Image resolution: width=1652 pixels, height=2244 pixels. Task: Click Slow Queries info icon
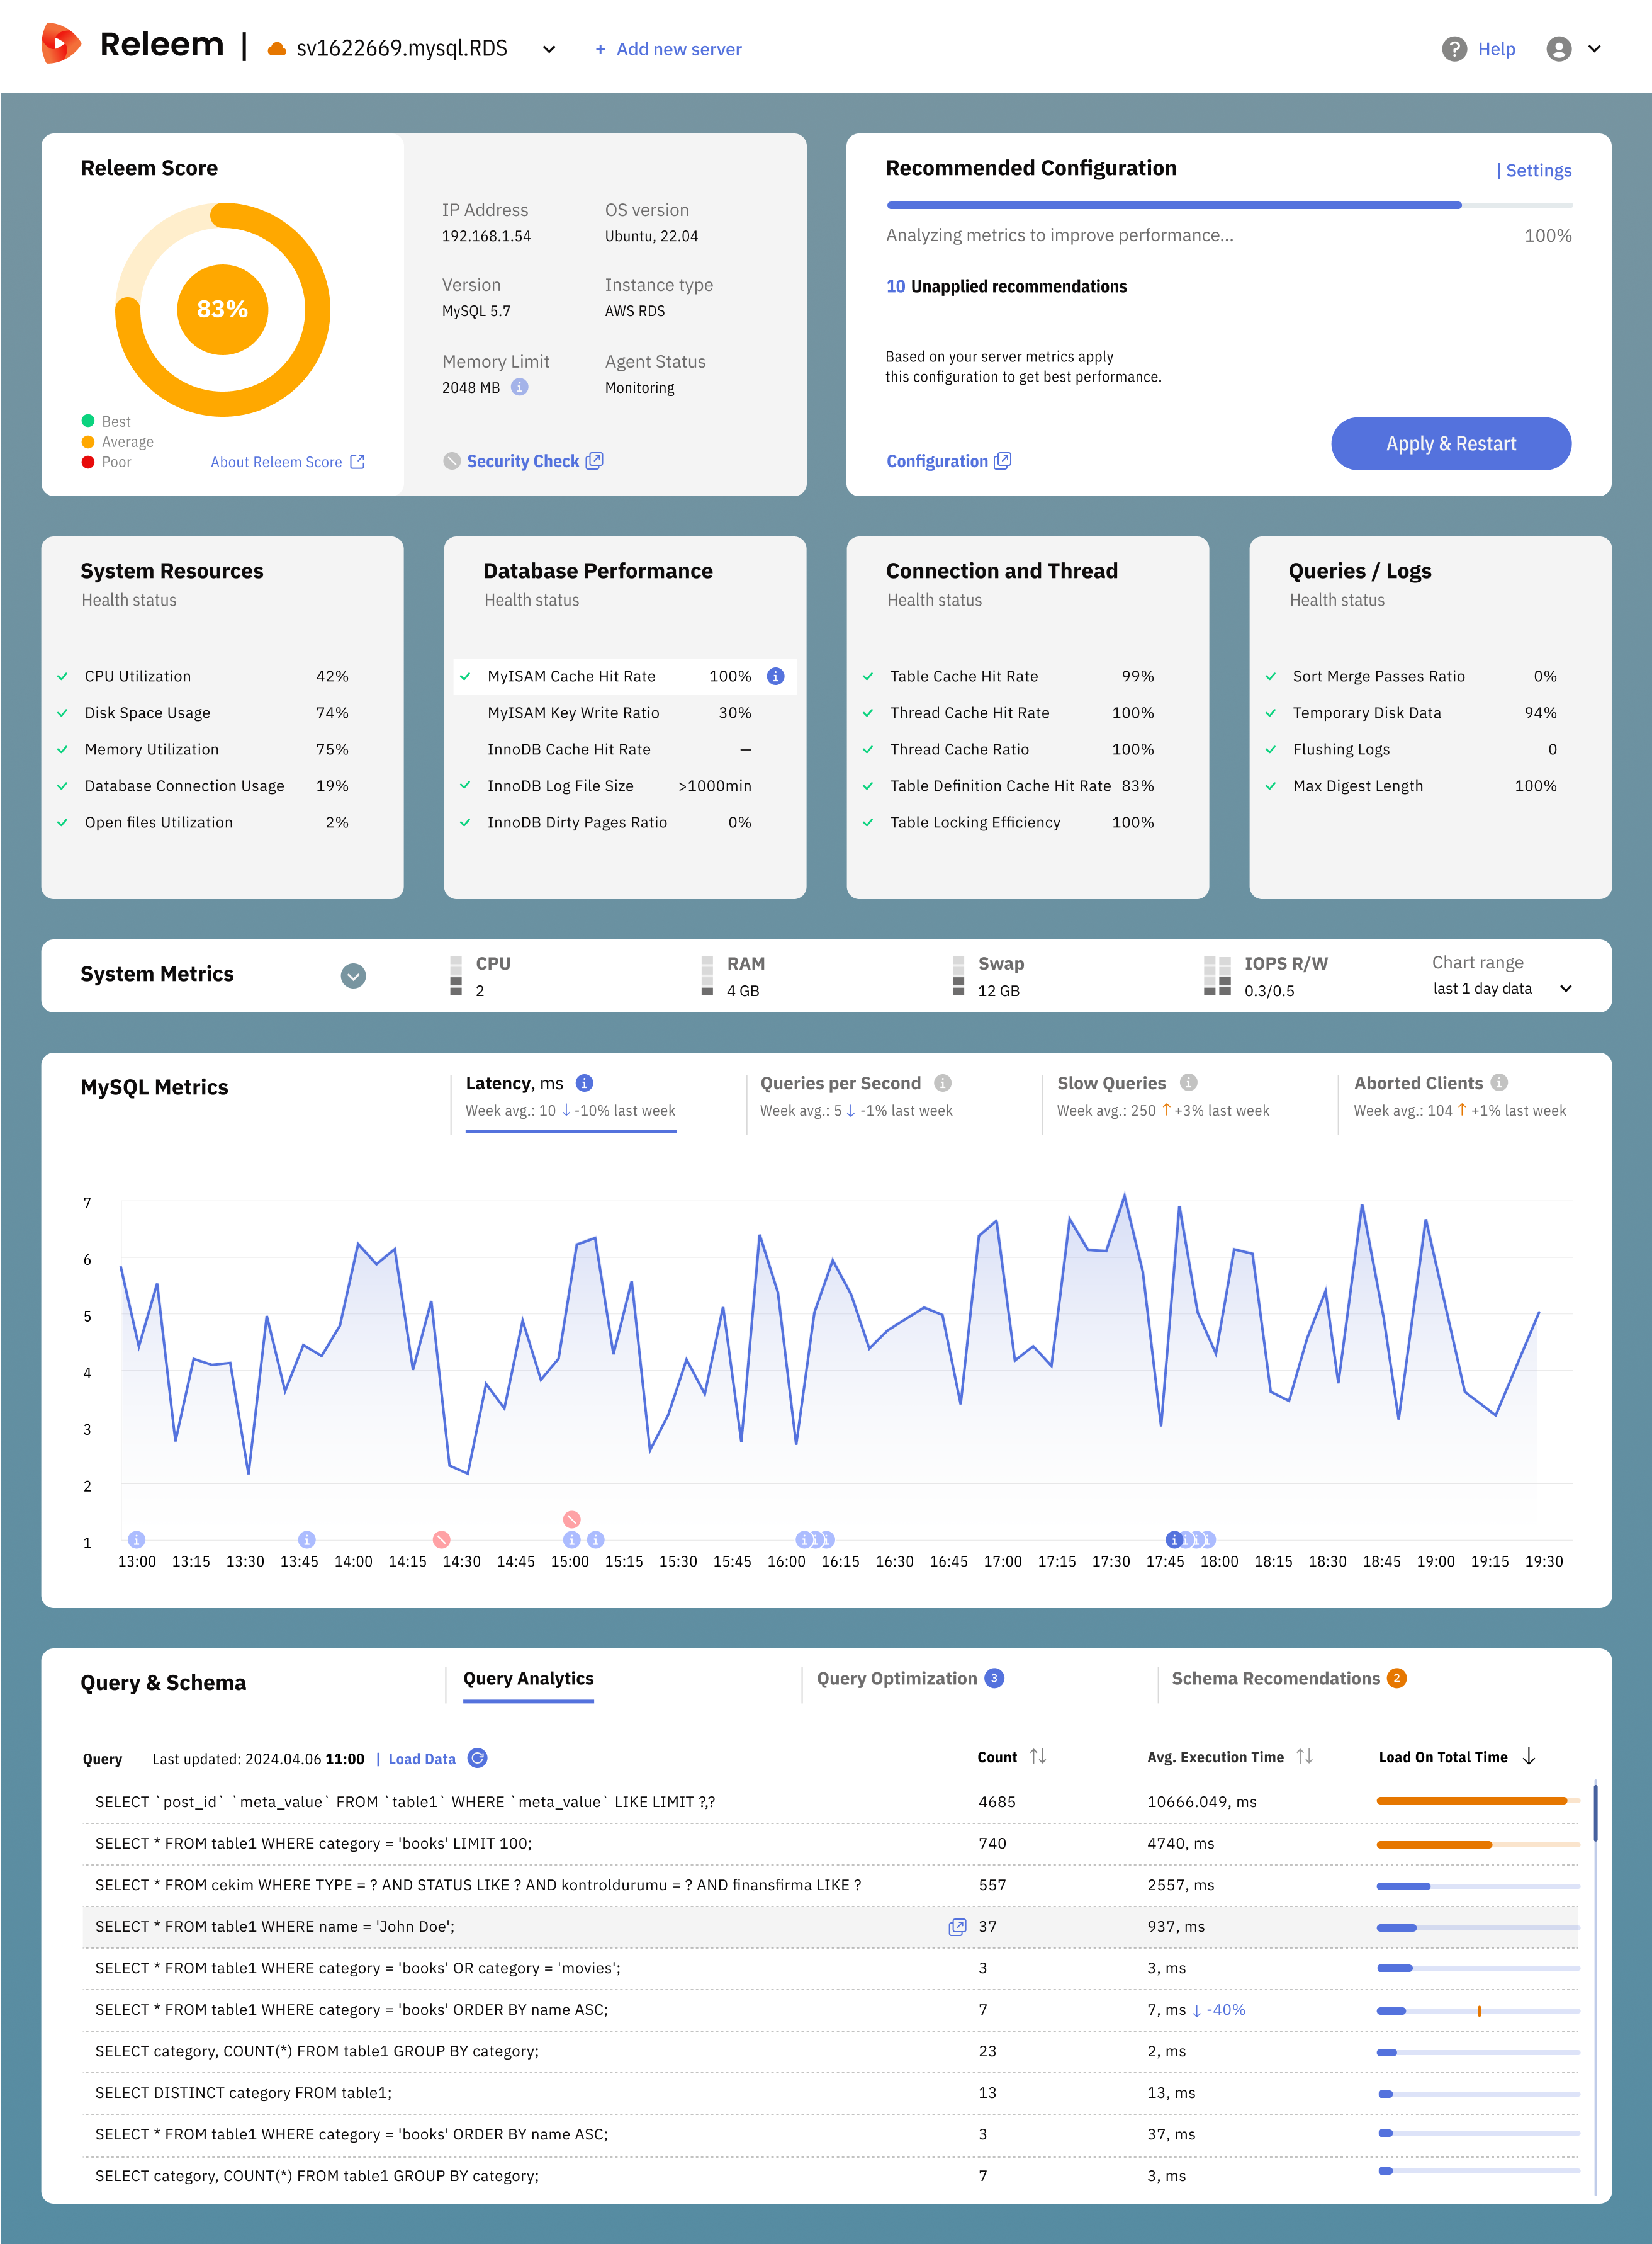(x=1188, y=1082)
